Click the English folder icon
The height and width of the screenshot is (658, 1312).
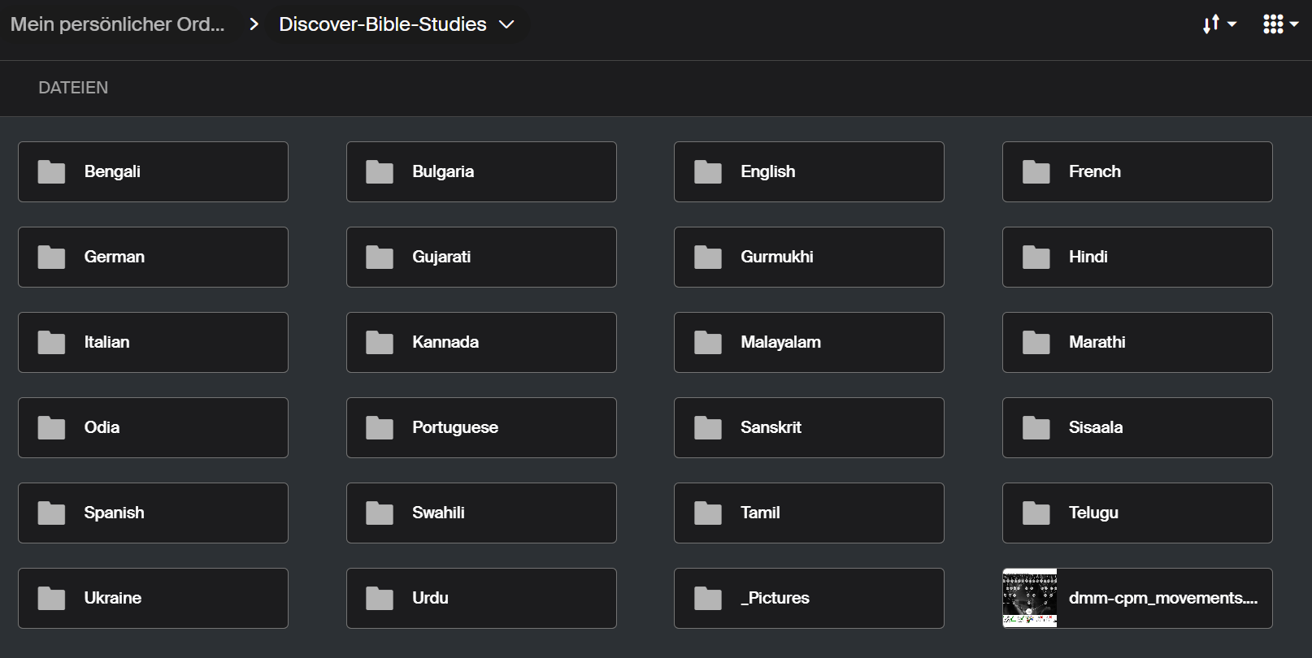click(x=708, y=171)
